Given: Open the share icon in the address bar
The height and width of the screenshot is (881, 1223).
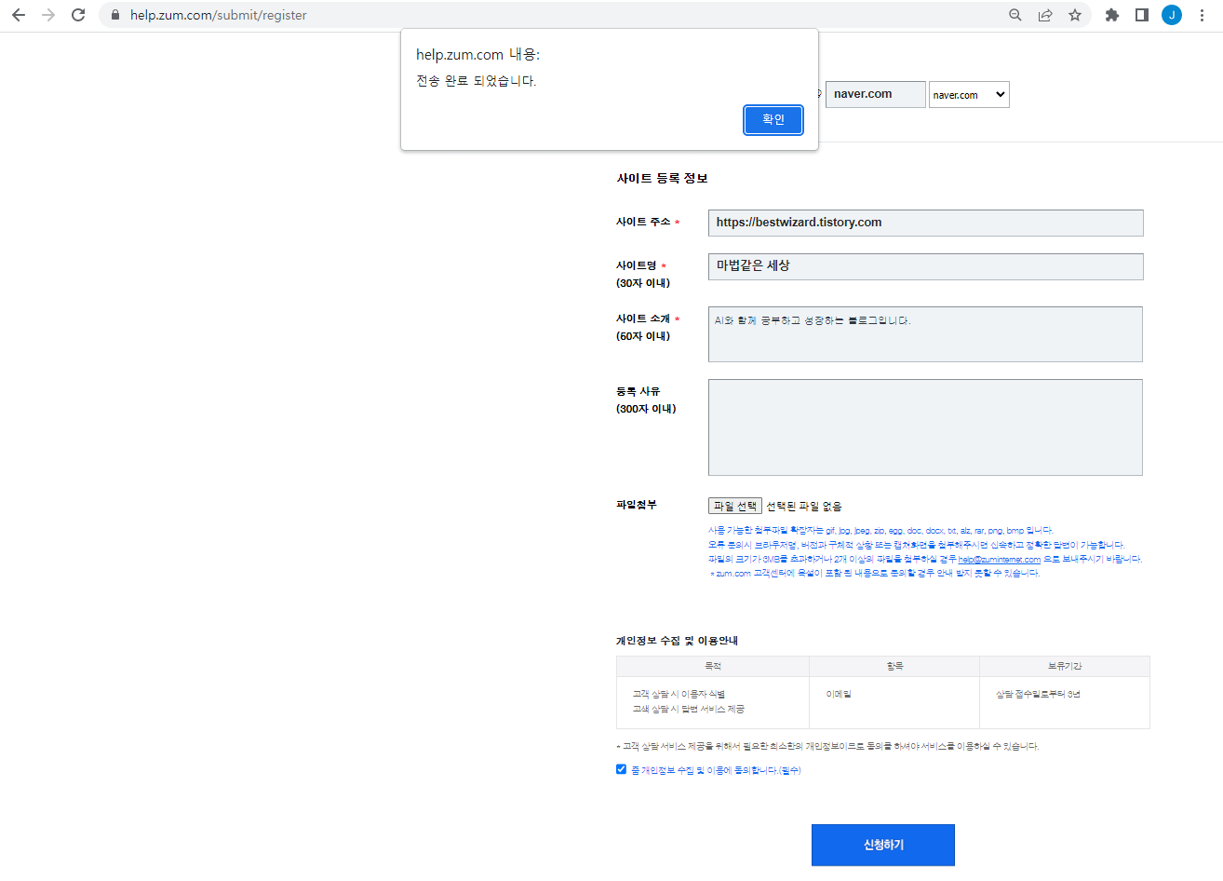Looking at the screenshot, I should [1045, 15].
